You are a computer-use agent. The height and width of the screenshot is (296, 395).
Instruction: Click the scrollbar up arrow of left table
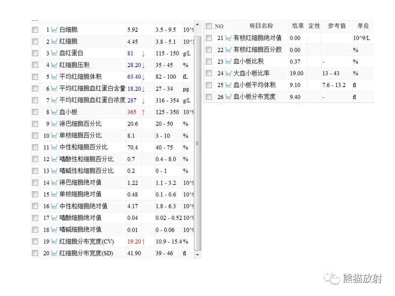198,24
